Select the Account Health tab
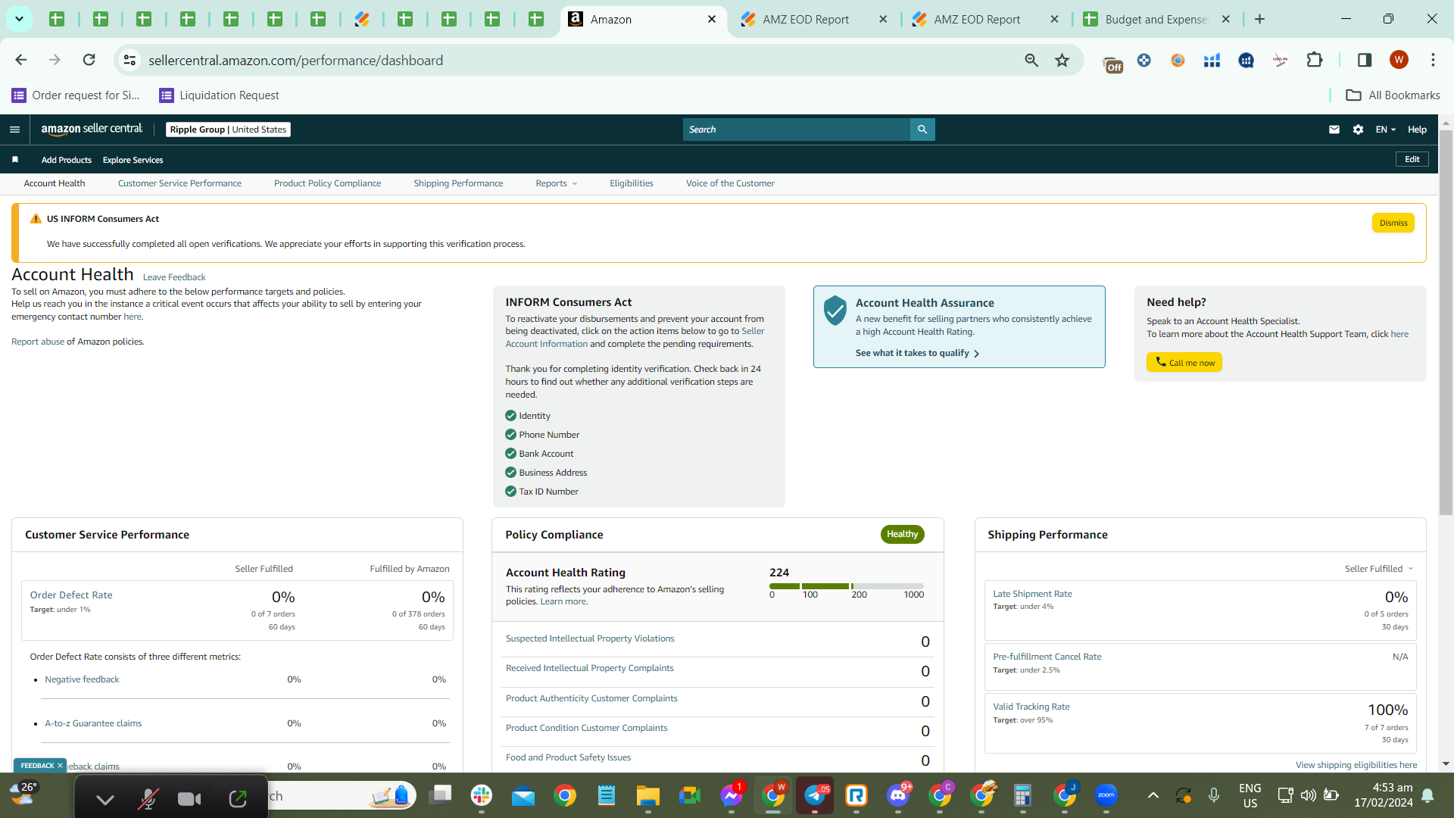Viewport: 1454px width, 818px height. click(55, 183)
